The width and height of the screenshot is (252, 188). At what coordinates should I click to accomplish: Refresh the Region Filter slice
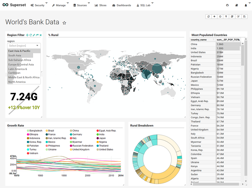coord(31,35)
